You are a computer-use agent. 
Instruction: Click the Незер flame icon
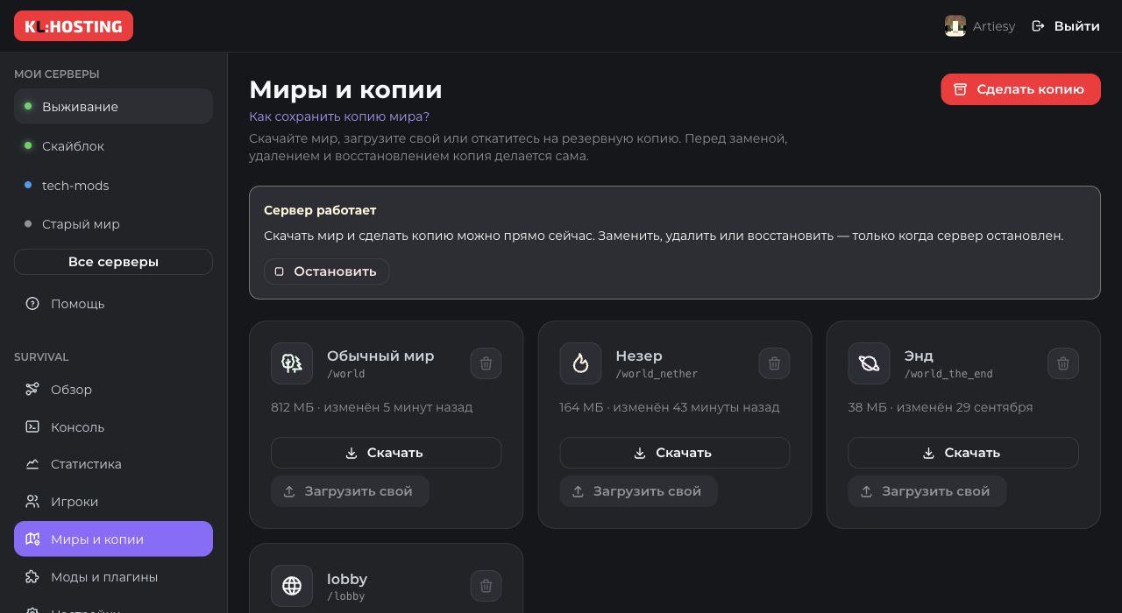580,363
